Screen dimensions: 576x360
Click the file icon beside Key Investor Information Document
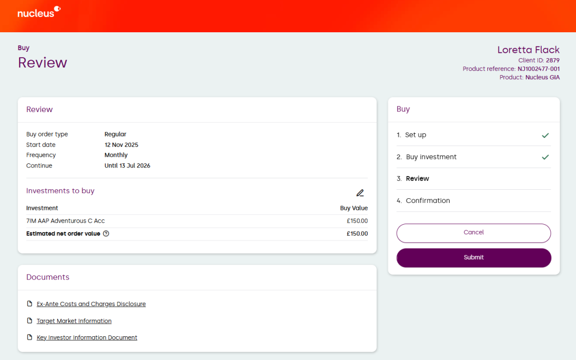click(30, 337)
